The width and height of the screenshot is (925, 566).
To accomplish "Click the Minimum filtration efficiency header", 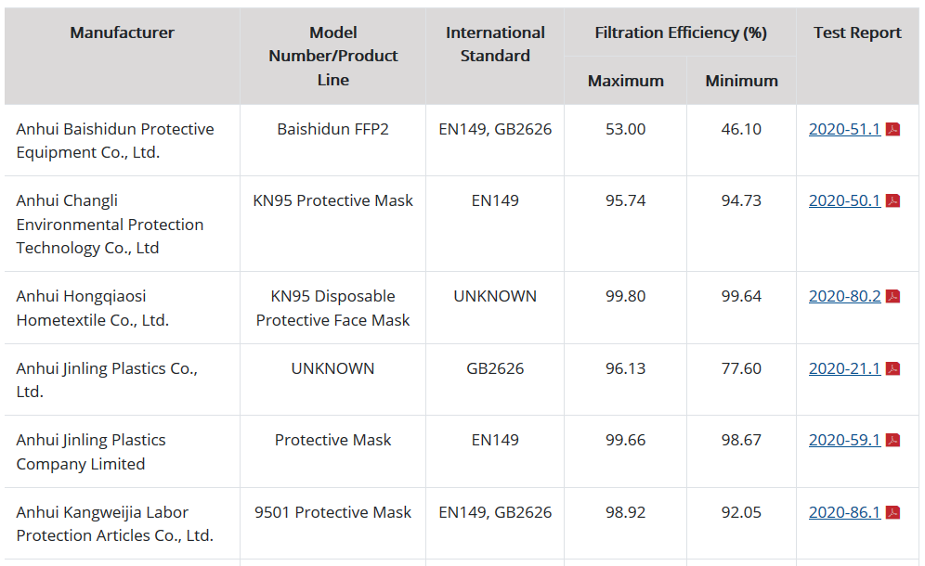I will (741, 81).
